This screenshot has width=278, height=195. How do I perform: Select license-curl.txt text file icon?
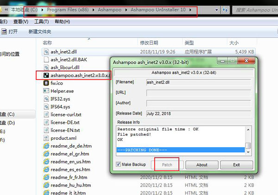tap(46, 114)
